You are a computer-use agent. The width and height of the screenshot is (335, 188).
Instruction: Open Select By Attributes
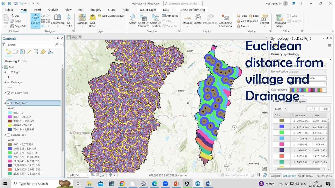coord(143,21)
